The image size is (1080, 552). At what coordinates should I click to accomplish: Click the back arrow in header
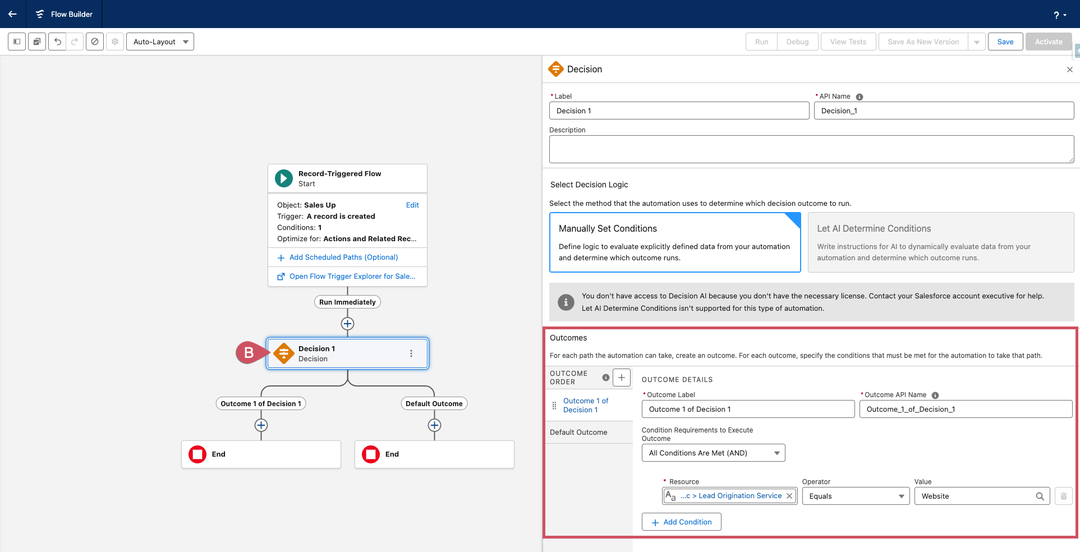click(12, 14)
